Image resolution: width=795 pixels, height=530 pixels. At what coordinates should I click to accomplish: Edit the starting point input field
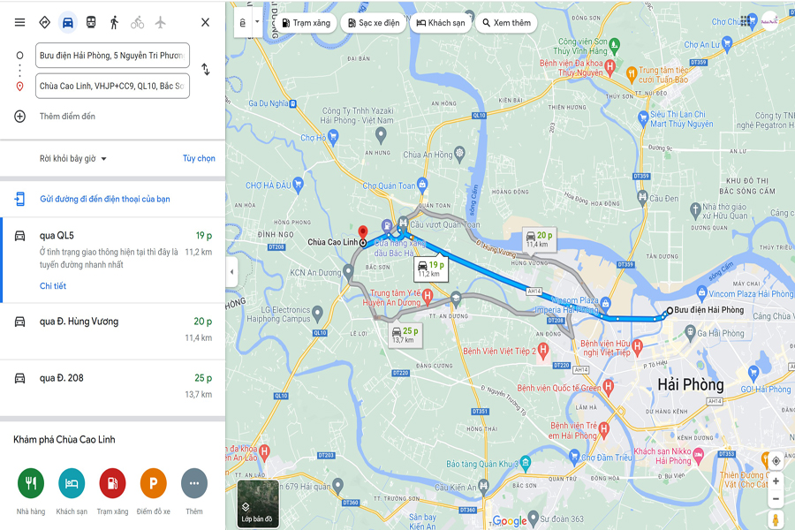[112, 56]
